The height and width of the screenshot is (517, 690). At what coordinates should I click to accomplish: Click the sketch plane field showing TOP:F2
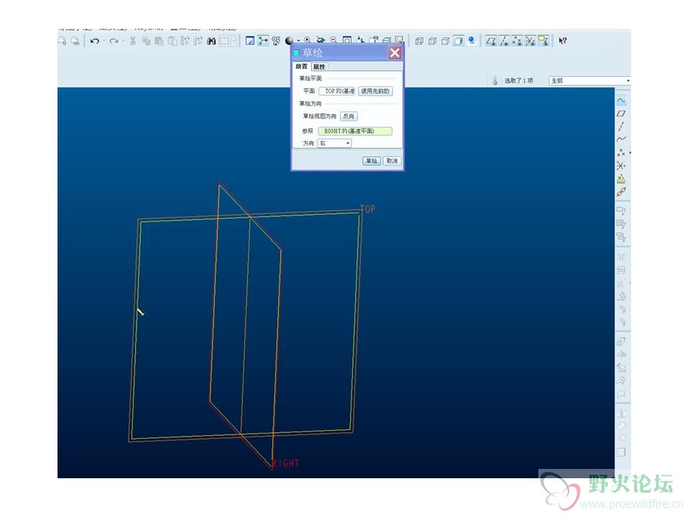[x=336, y=91]
